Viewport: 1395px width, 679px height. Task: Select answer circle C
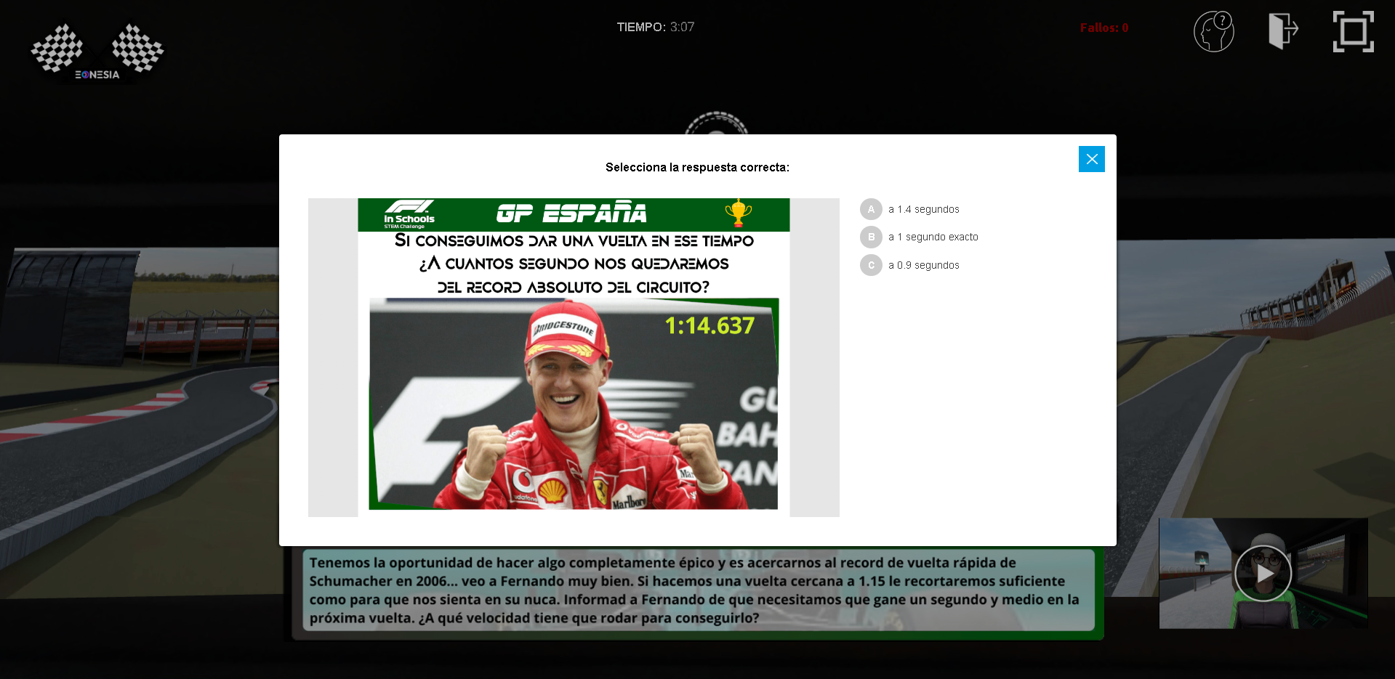pos(871,265)
